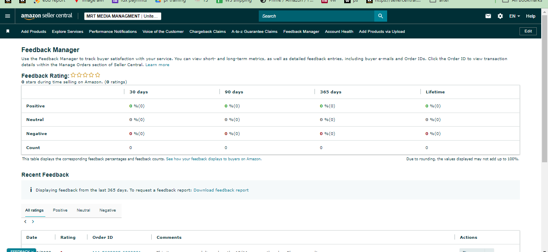The height and width of the screenshot is (252, 548).
Task: Click the 30 days column header
Action: (138, 92)
